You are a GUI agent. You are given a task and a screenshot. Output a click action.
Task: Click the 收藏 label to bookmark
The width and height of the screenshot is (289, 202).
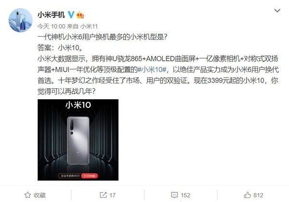coord(39,195)
